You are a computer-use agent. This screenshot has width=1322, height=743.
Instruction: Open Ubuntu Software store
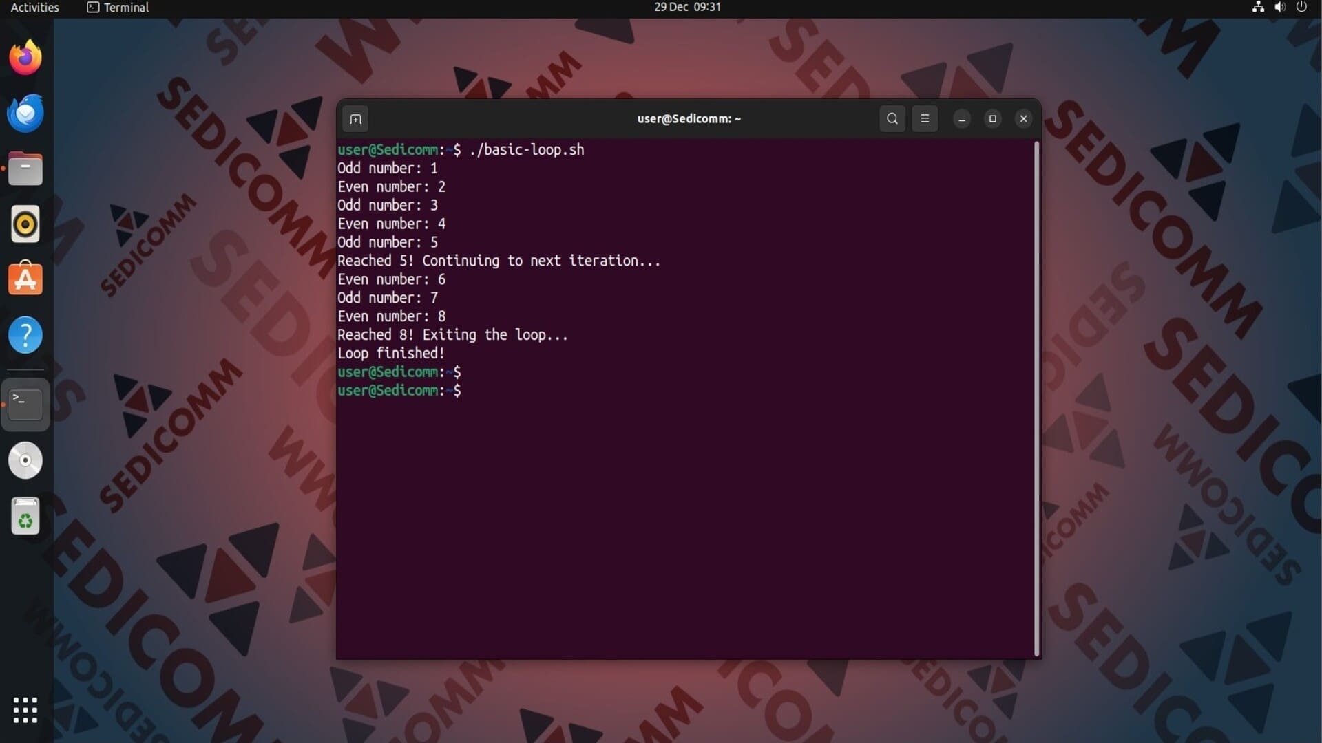25,279
